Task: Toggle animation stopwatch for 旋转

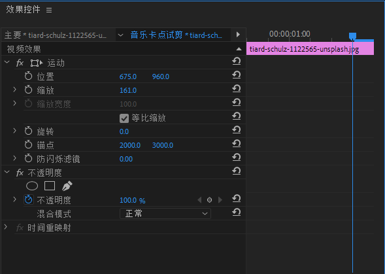Action: tap(29, 131)
